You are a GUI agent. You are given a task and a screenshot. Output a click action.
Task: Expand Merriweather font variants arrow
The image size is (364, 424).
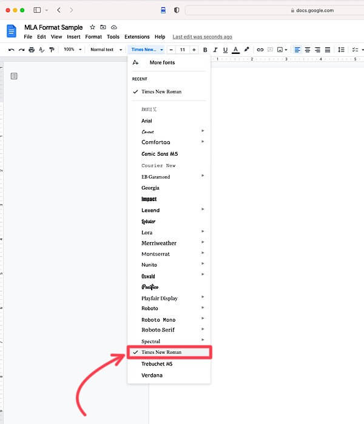pos(203,242)
